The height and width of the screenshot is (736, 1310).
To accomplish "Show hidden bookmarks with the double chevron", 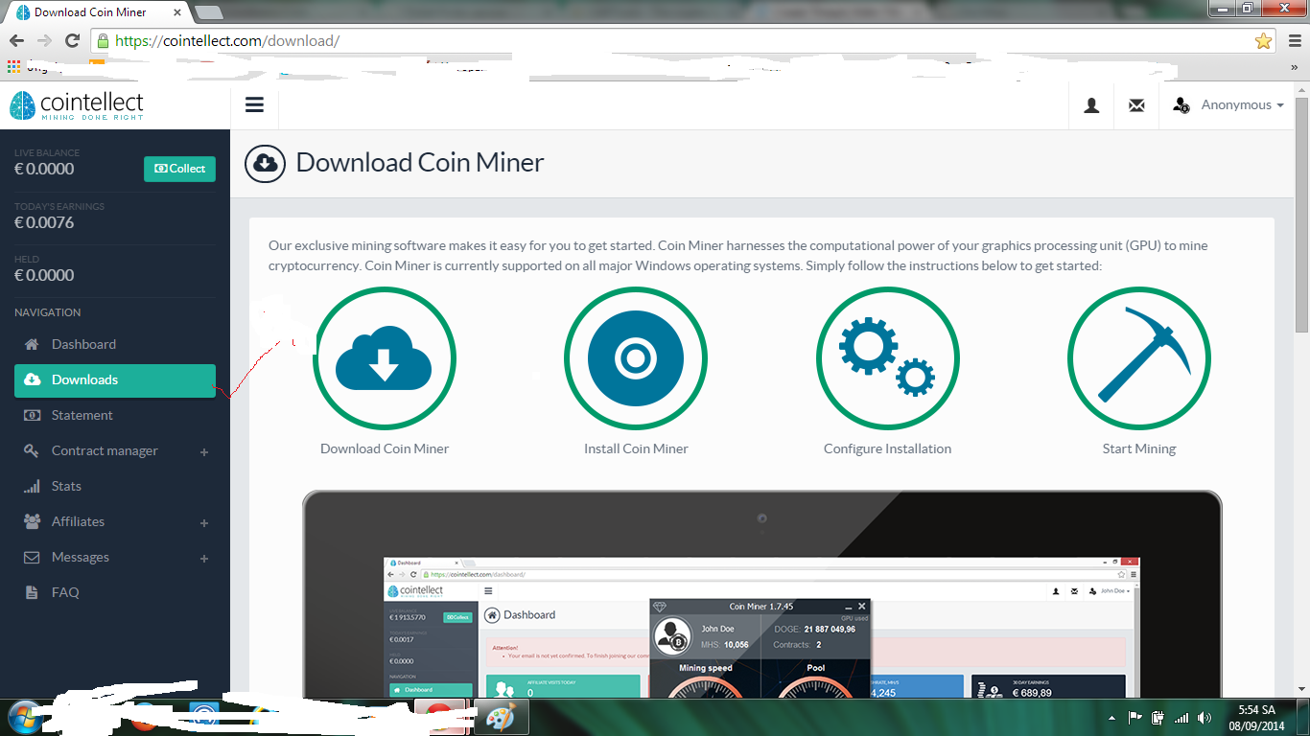I will coord(1294,68).
